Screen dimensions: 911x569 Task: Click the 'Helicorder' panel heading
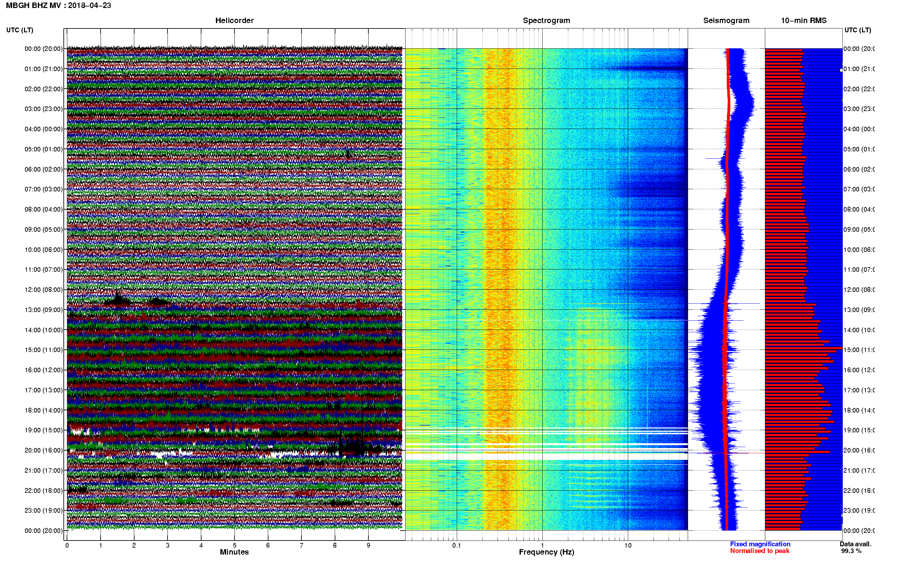pyautogui.click(x=234, y=20)
